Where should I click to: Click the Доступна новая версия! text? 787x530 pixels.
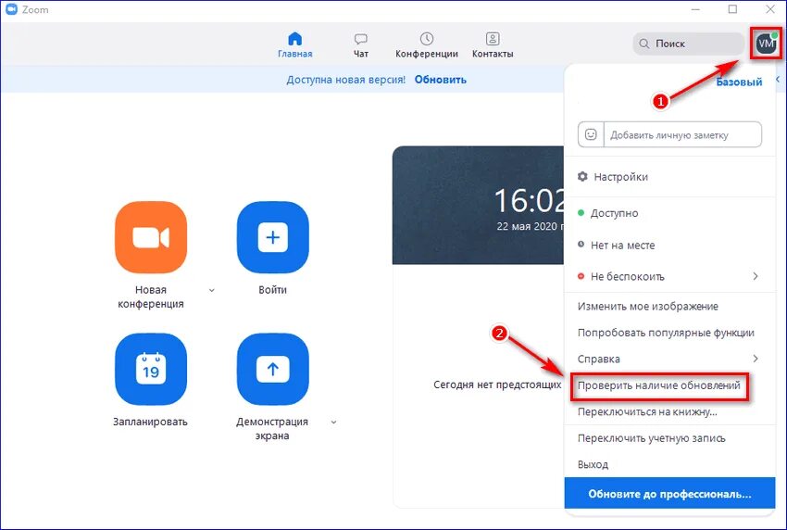point(346,80)
